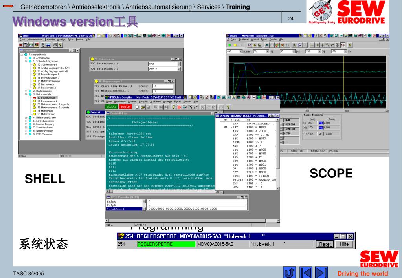The height and width of the screenshot is (278, 402).
Task: Click the lightning compile icon in IPOSplus Compiler
Action: coord(174,107)
